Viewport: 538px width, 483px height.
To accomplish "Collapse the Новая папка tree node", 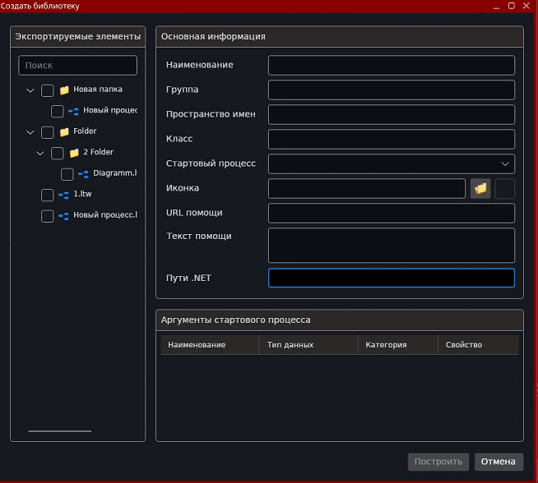I will 30,90.
